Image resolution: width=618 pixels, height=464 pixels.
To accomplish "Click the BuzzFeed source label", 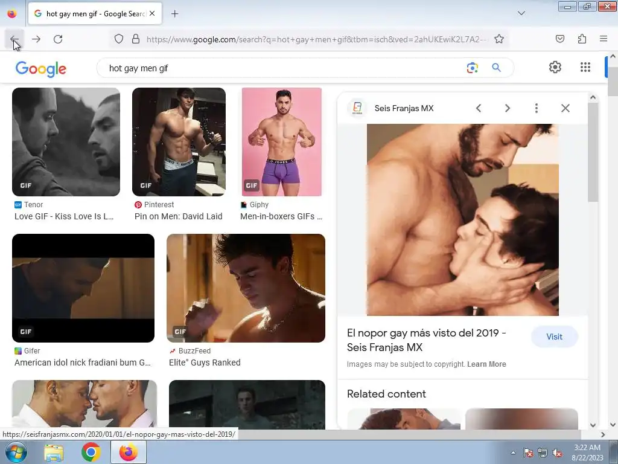I will coord(194,351).
